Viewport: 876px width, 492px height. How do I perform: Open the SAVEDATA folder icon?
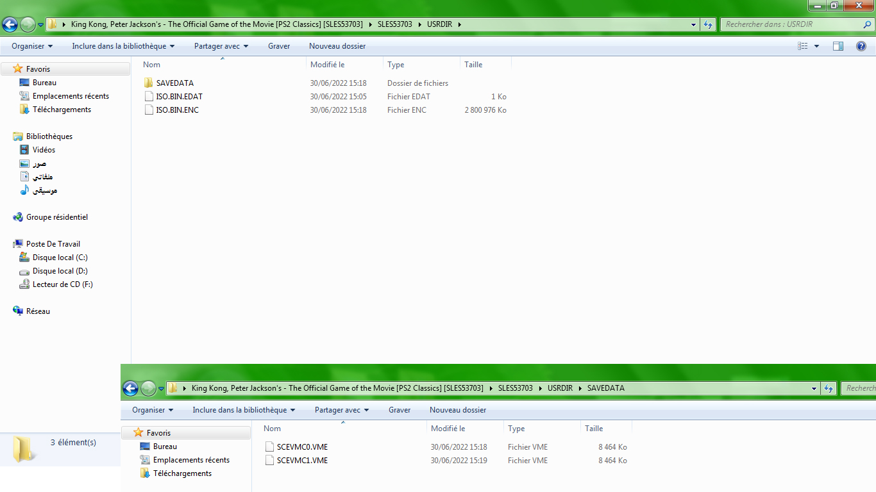pyautogui.click(x=149, y=83)
